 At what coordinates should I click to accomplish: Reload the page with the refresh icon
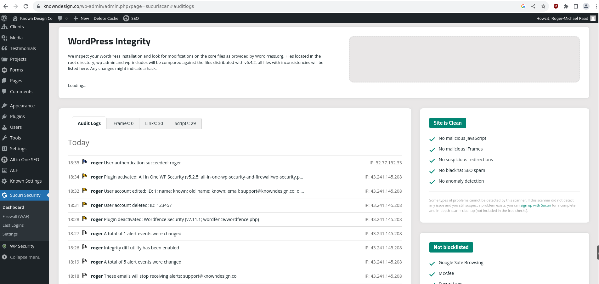tap(26, 6)
